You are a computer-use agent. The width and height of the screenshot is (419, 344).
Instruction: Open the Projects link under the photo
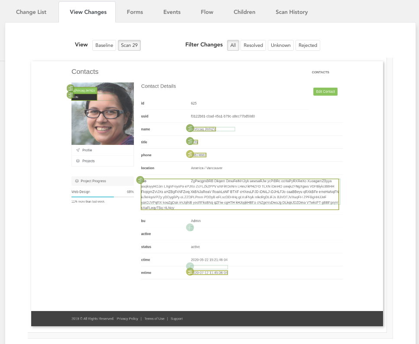click(x=88, y=161)
